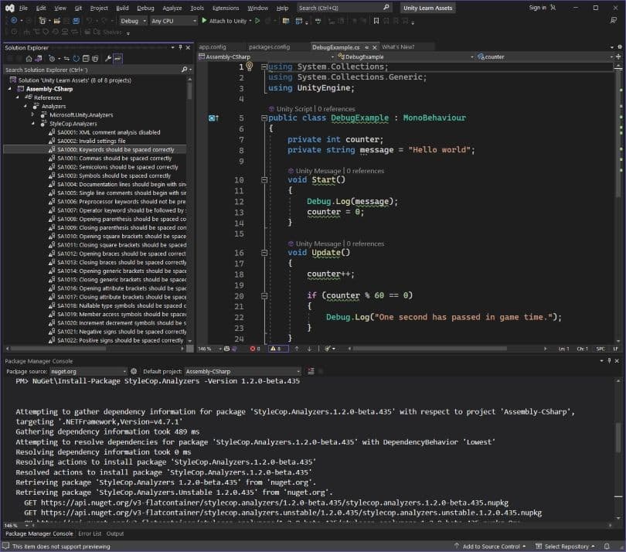Collapse the Assembly-CSharp project node

tap(11, 89)
